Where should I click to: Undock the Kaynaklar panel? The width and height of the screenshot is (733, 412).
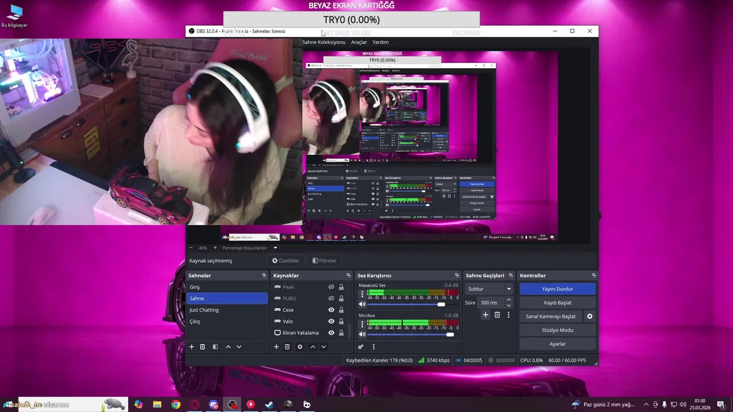(348, 276)
